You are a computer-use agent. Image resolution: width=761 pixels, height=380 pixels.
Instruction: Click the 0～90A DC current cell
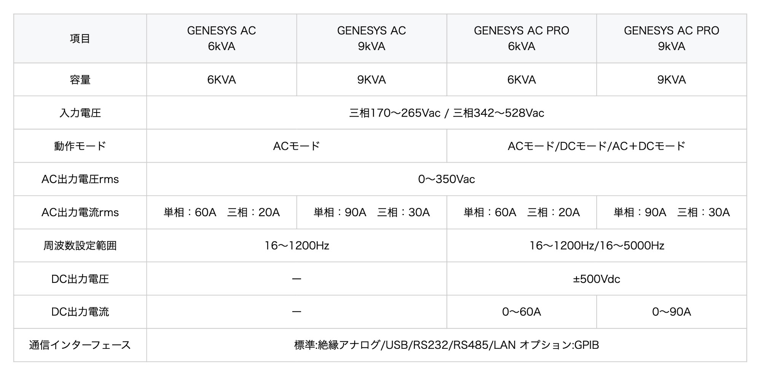coord(671,312)
